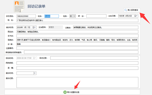
Task: Click the 其他病史和药物情况 input field
Action: (x=81, y=52)
